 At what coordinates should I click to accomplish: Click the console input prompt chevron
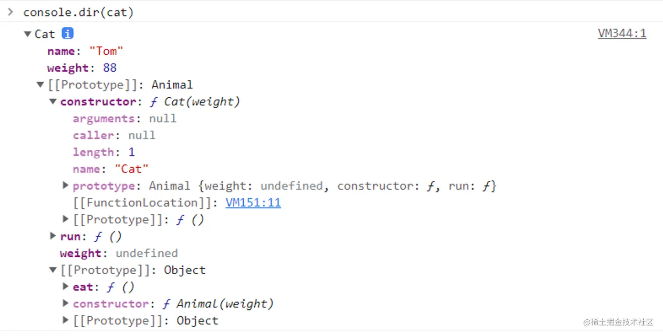click(11, 12)
